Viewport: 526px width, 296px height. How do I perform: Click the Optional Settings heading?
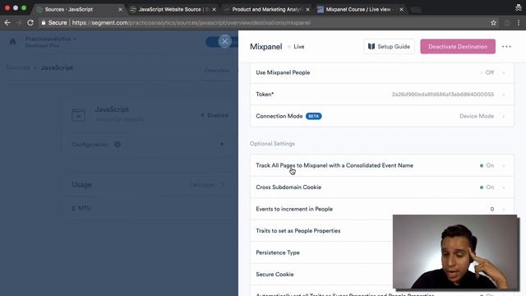point(272,144)
